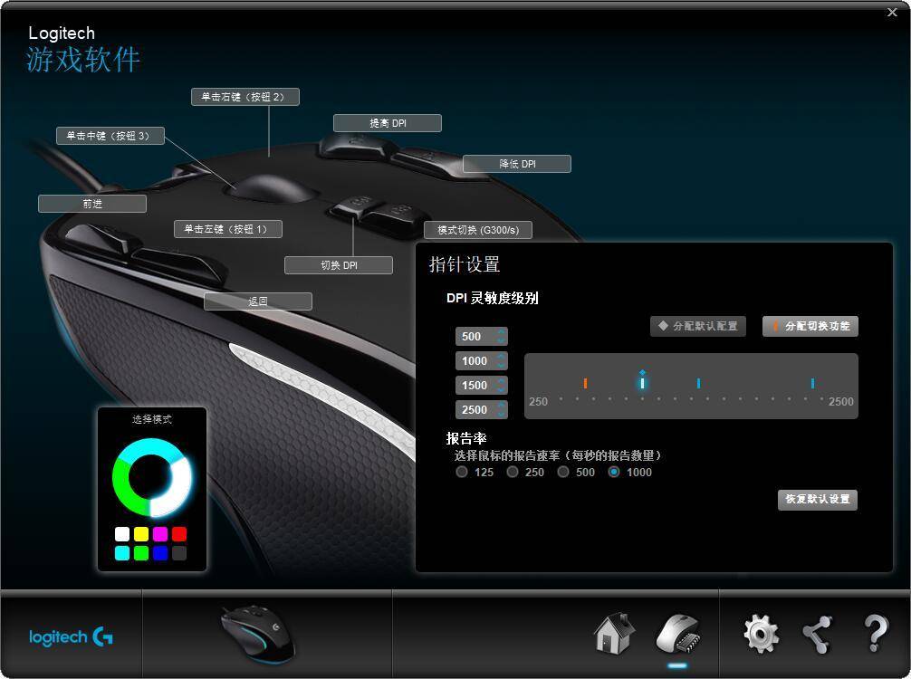Click the share icon
Image resolution: width=911 pixels, height=679 pixels.
click(x=818, y=635)
